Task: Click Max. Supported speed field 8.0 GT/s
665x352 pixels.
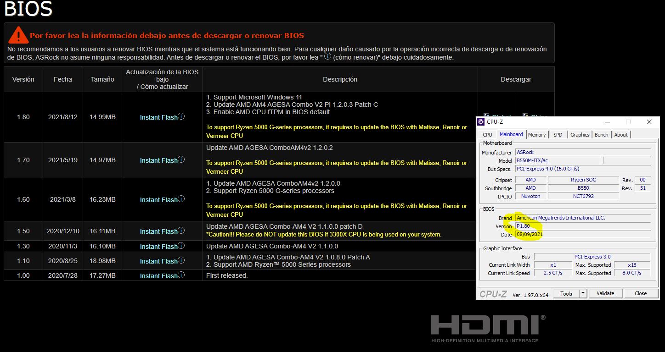Action: (631, 273)
